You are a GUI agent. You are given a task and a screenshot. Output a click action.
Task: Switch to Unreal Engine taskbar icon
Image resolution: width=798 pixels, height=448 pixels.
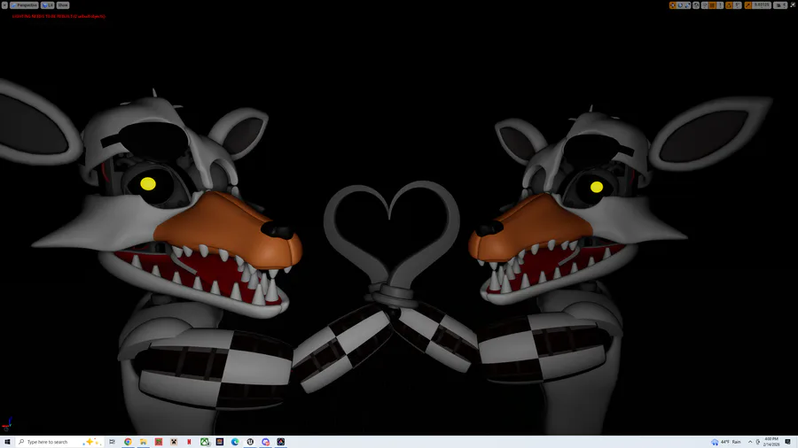coord(250,442)
